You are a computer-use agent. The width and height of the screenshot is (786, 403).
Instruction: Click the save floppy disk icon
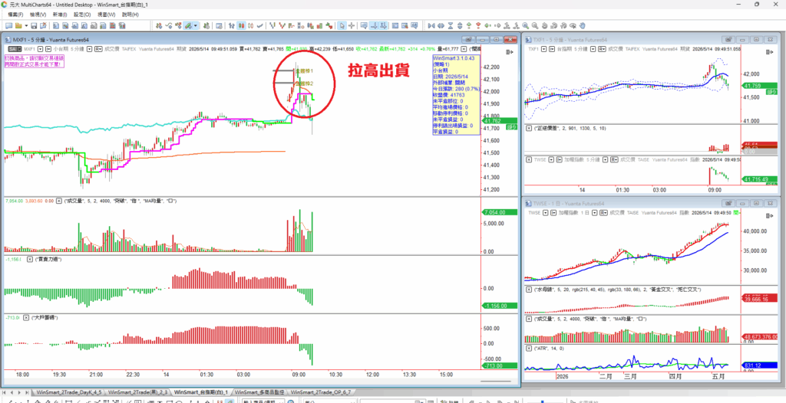click(34, 25)
